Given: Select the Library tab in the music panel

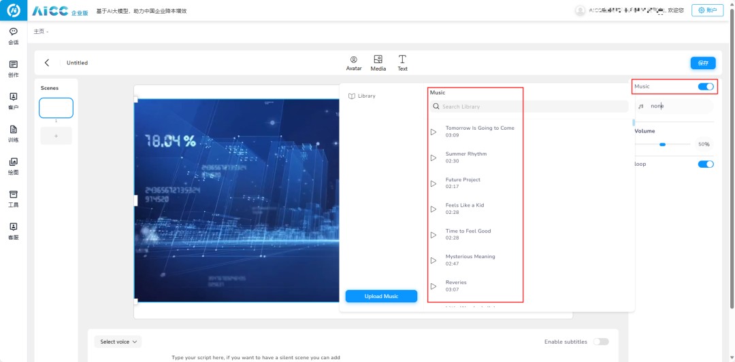Looking at the screenshot, I should tap(362, 96).
